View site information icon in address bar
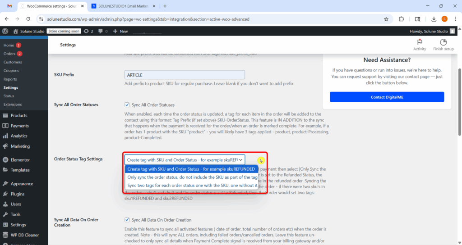Screen dimensions: 462x245 click(x=41, y=19)
